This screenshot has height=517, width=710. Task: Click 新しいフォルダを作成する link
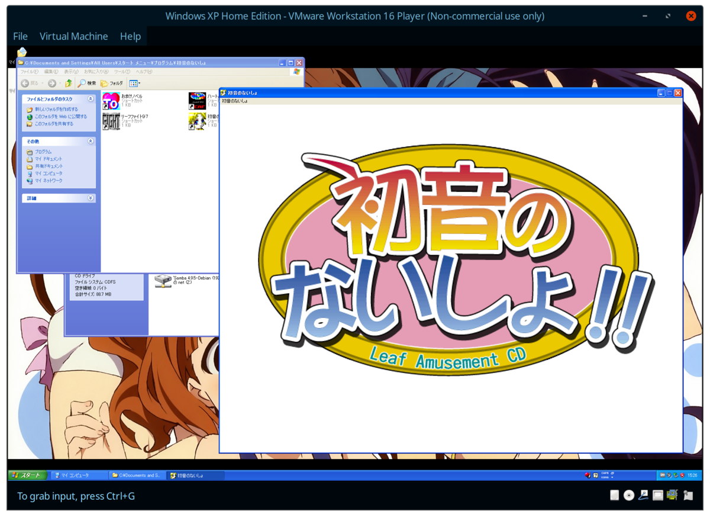(56, 110)
